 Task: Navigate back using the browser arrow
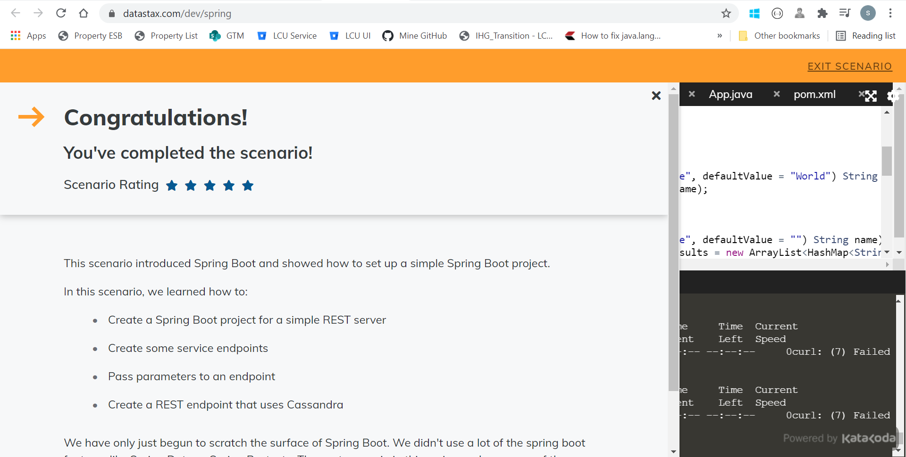point(16,13)
